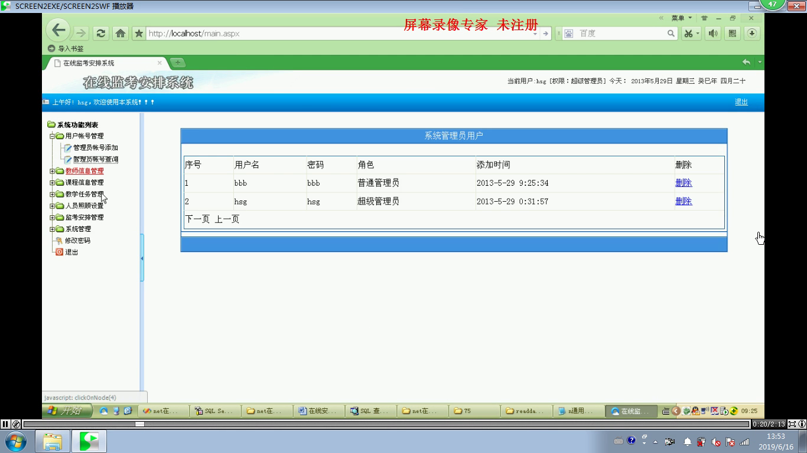Open a new tab with plus button
The image size is (807, 453).
coord(177,63)
